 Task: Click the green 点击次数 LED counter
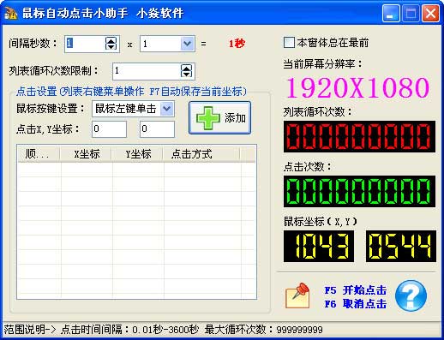click(359, 191)
